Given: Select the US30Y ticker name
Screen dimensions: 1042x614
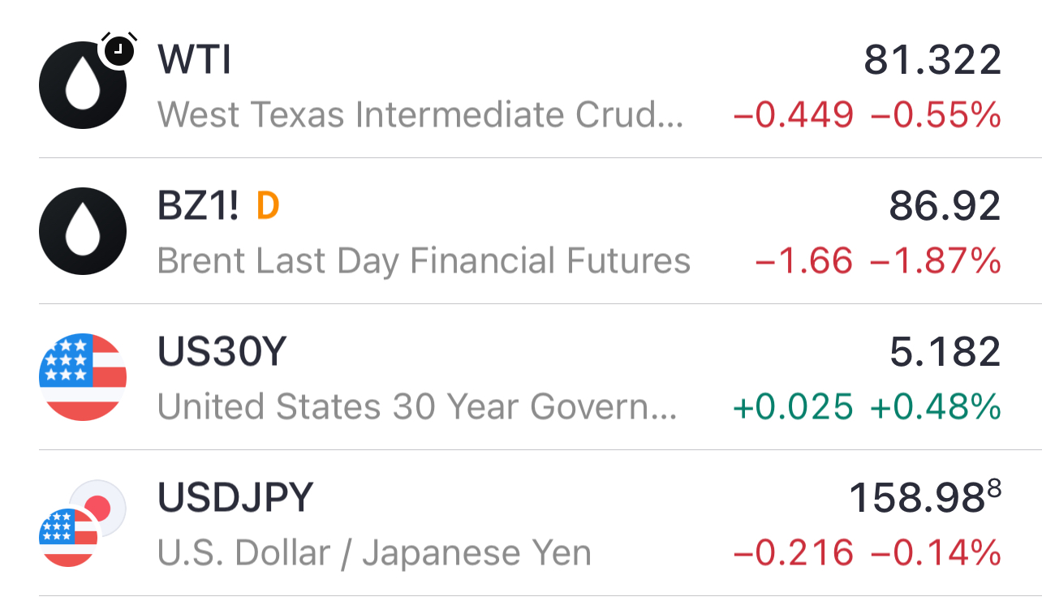Looking at the screenshot, I should point(222,353).
